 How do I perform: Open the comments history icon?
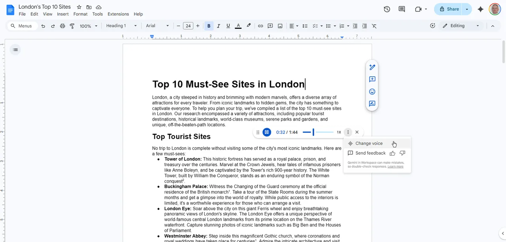click(402, 9)
